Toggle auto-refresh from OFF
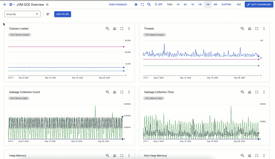Viewport: 275px width, 159px height. (158, 4)
